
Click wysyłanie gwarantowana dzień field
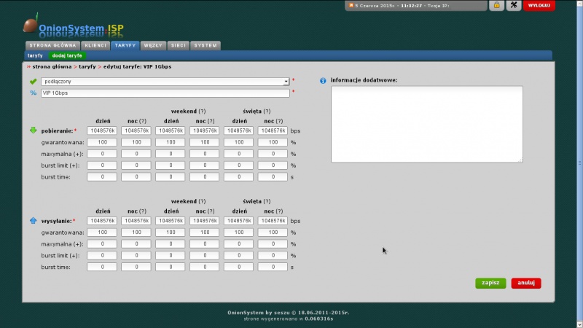click(x=102, y=232)
